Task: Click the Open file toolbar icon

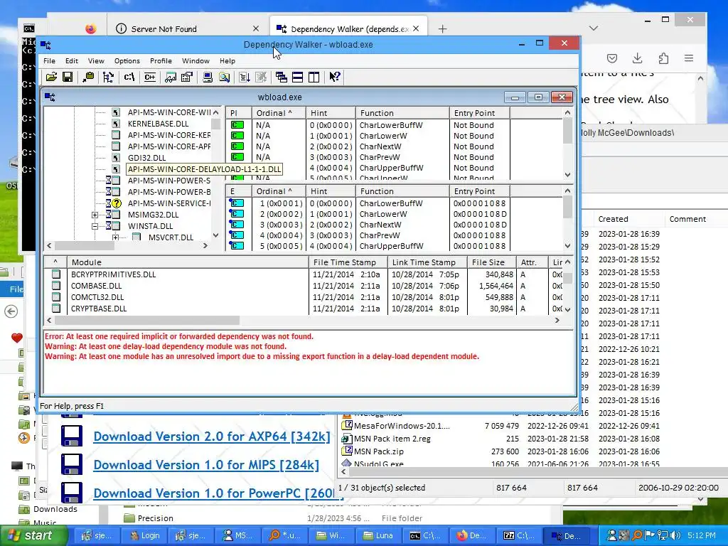Action: [51, 77]
